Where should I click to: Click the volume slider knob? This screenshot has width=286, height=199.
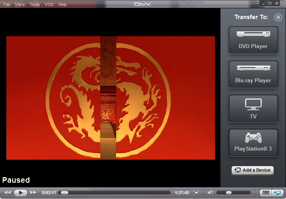tap(228, 193)
